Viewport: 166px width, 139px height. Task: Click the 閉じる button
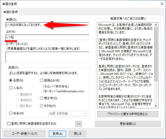click(78, 134)
